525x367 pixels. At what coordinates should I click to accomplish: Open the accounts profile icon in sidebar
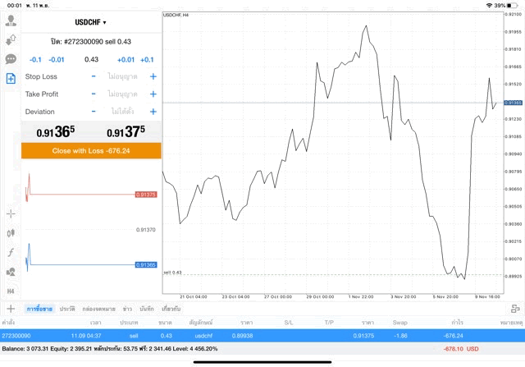pyautogui.click(x=11, y=20)
